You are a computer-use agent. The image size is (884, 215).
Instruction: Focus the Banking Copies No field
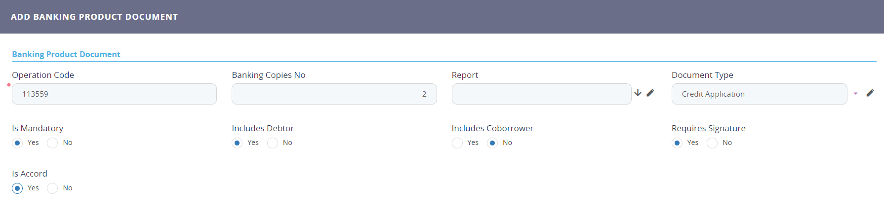pyautogui.click(x=334, y=94)
